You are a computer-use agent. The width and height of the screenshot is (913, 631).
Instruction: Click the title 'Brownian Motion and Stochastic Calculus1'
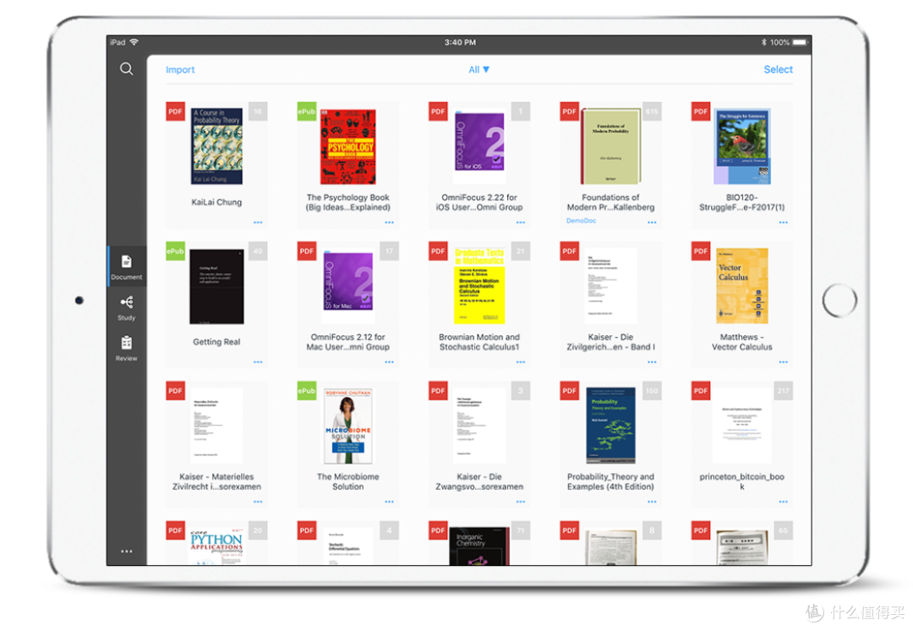pyautogui.click(x=479, y=342)
